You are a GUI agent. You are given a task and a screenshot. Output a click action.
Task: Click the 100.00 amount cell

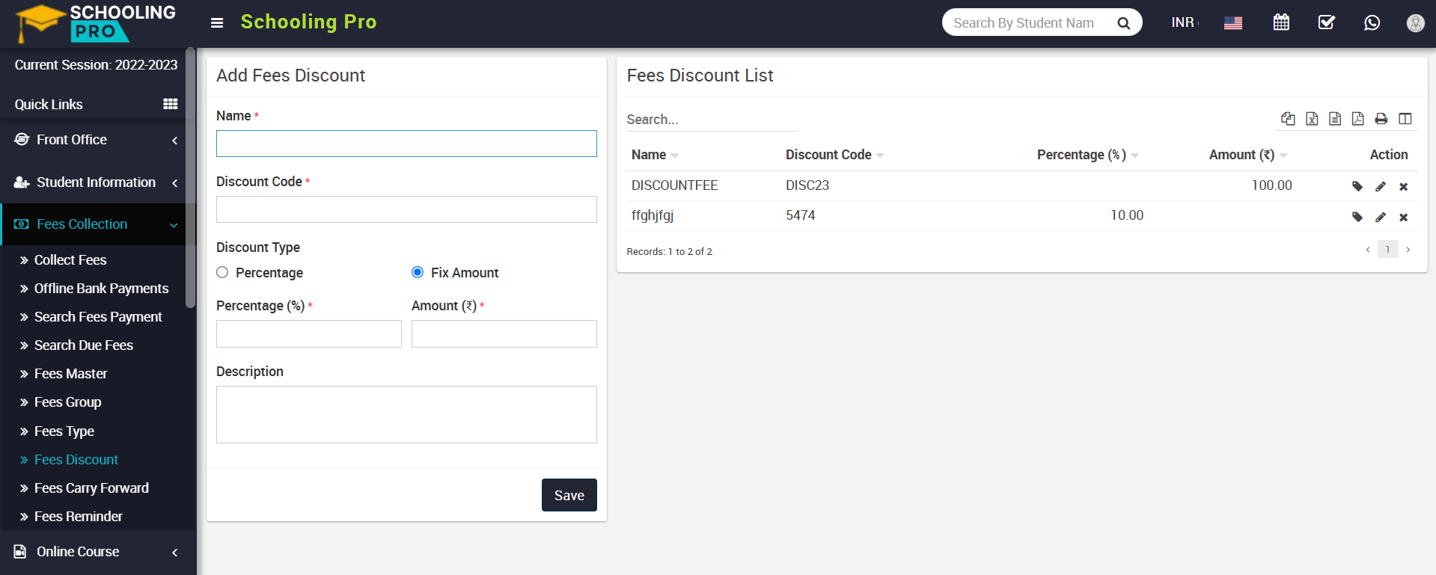point(1271,185)
